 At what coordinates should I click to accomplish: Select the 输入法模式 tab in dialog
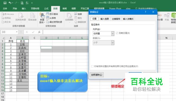[128, 19]
